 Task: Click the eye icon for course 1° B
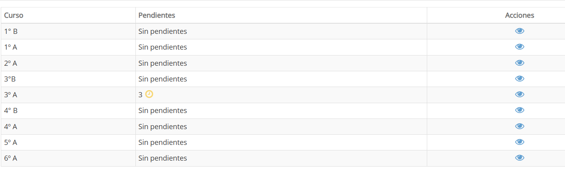pos(520,31)
